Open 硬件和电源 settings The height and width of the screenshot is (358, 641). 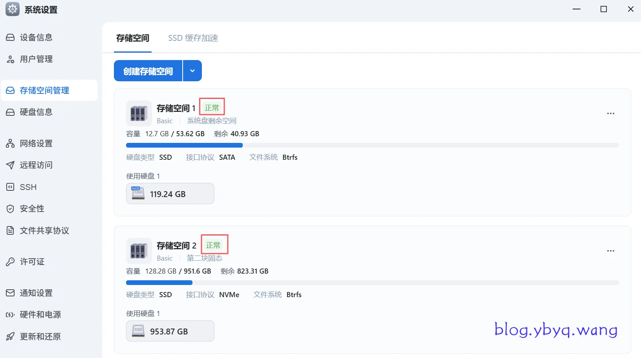(x=40, y=315)
